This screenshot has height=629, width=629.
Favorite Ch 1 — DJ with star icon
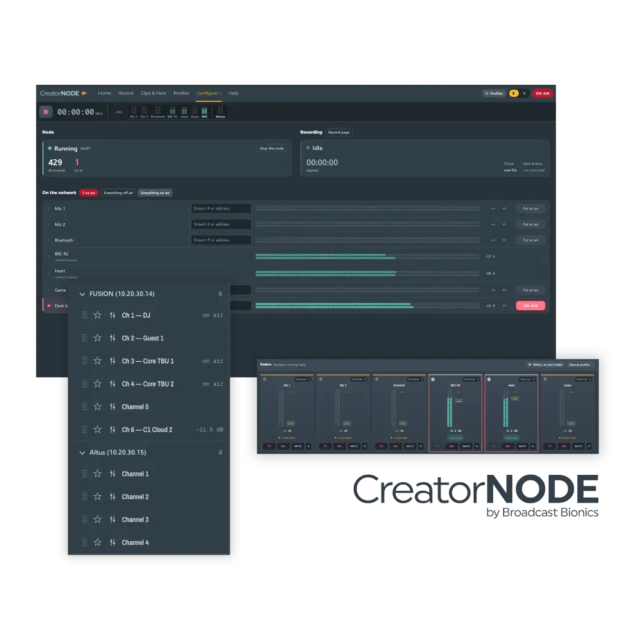tap(98, 315)
